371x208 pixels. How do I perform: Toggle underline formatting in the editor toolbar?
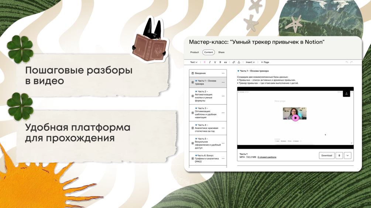point(215,62)
